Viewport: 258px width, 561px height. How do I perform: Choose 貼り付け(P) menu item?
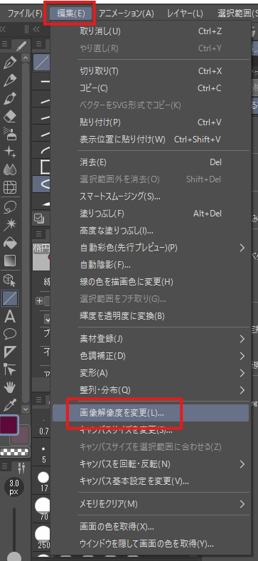(x=151, y=122)
